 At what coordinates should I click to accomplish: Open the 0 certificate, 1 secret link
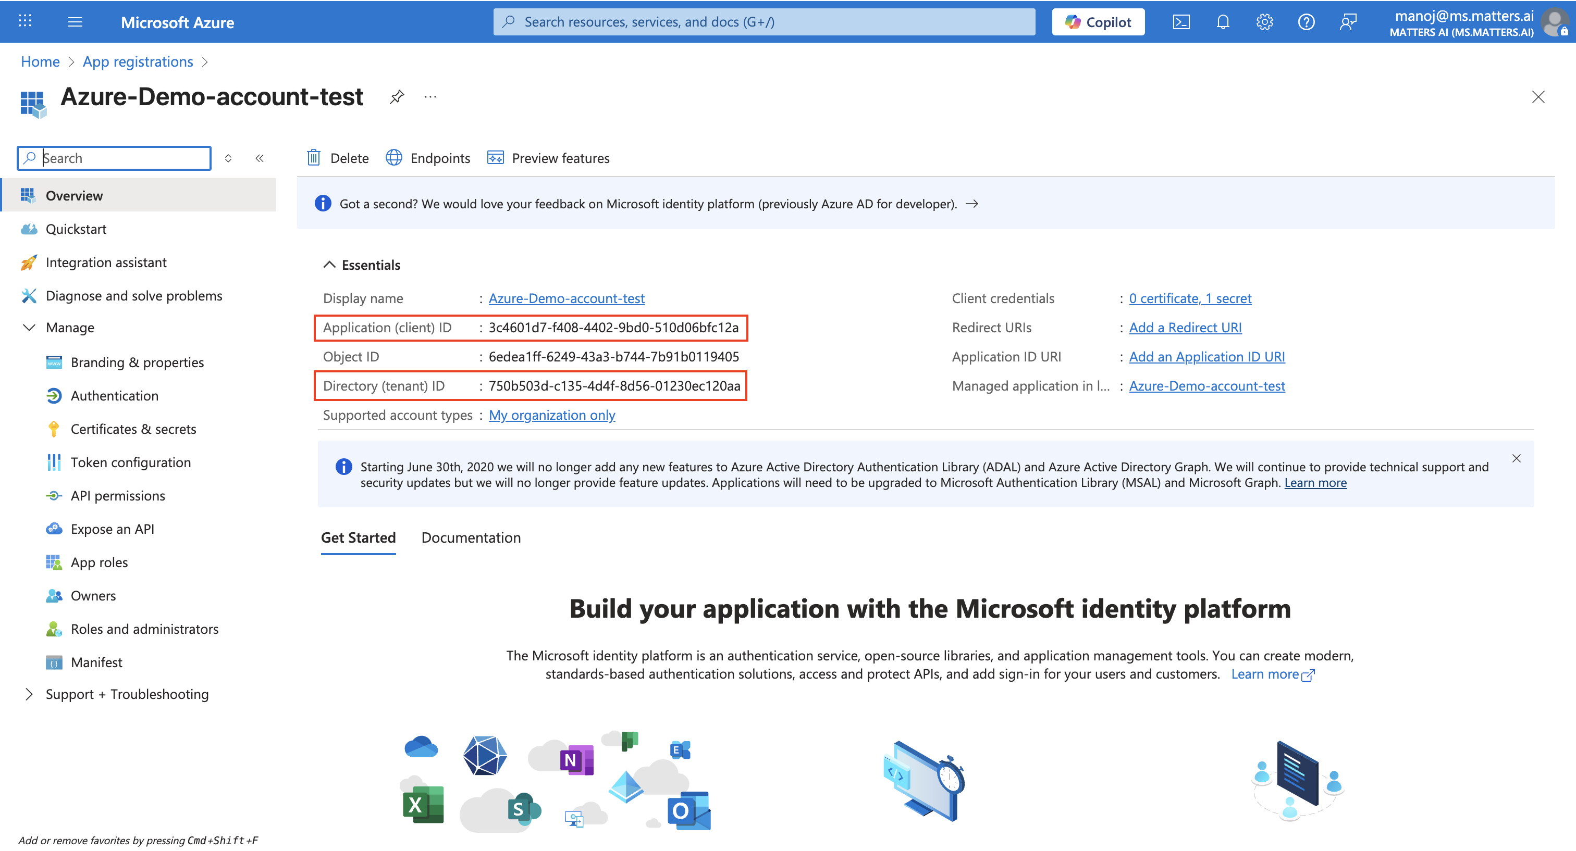1190,298
